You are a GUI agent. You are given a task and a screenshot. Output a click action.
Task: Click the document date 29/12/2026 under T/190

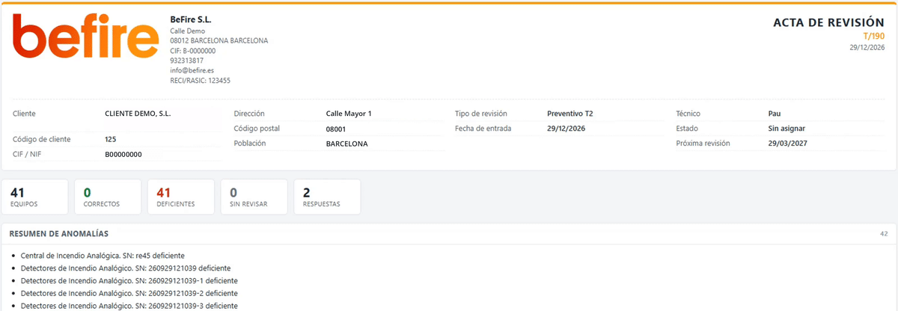[867, 47]
